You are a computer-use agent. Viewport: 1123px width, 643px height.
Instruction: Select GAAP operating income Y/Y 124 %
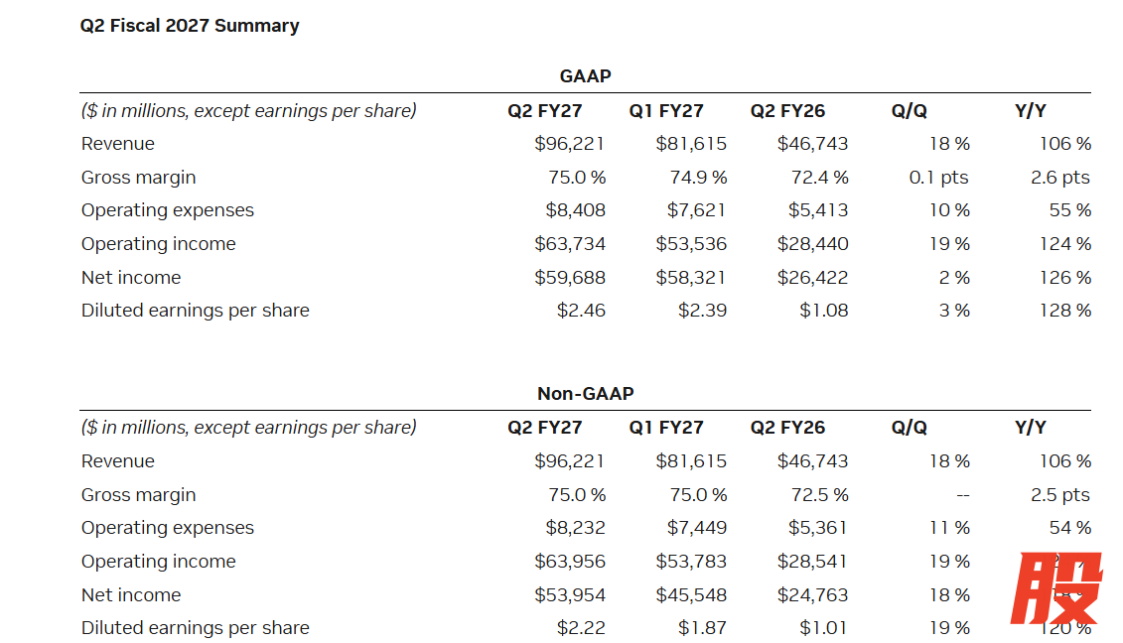click(1065, 244)
